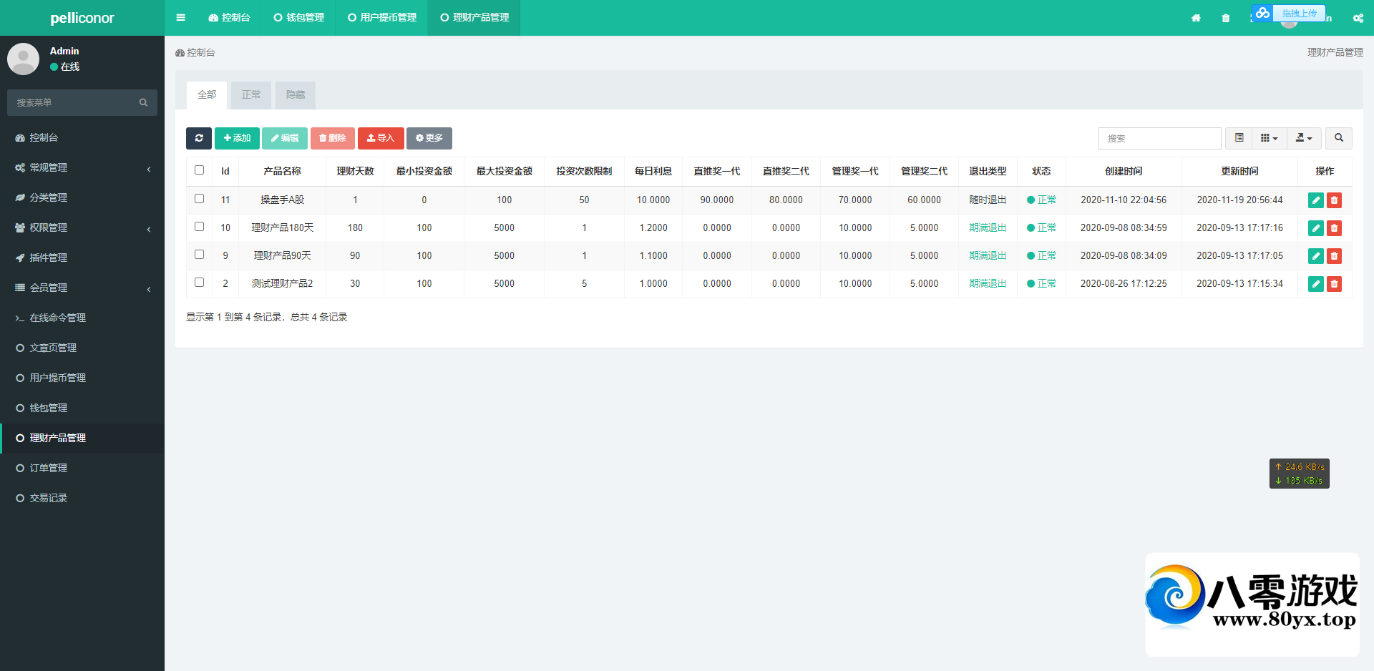Click the 编辑 button in toolbar

(285, 138)
